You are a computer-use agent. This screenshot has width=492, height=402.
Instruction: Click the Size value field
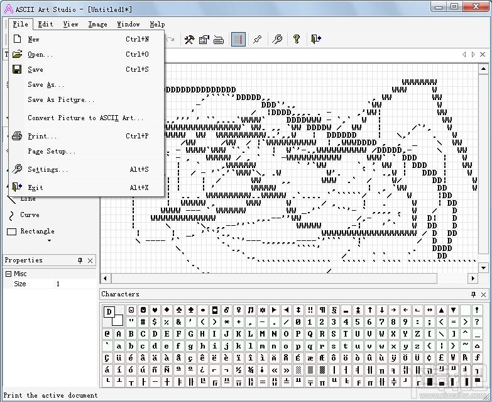[75, 284]
